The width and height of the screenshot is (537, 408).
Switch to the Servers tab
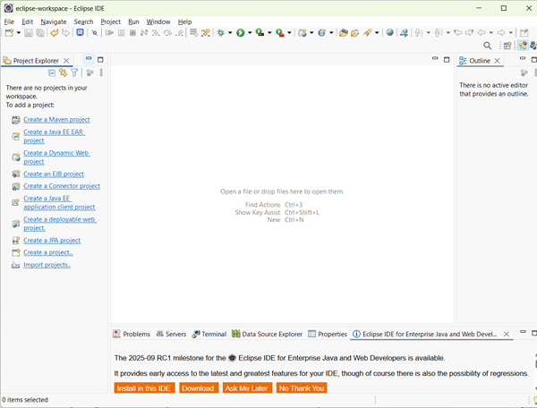[x=171, y=334]
